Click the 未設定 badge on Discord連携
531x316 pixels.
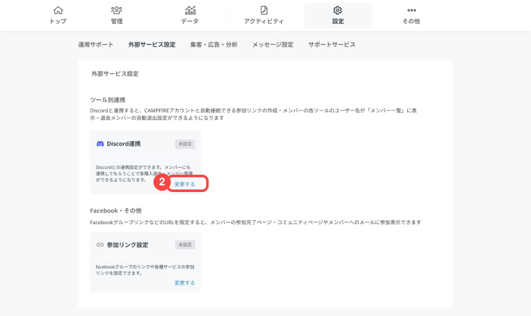185,144
